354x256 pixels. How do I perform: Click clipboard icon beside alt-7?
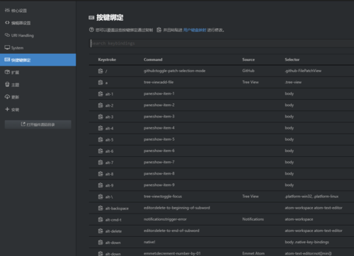[x=101, y=163]
